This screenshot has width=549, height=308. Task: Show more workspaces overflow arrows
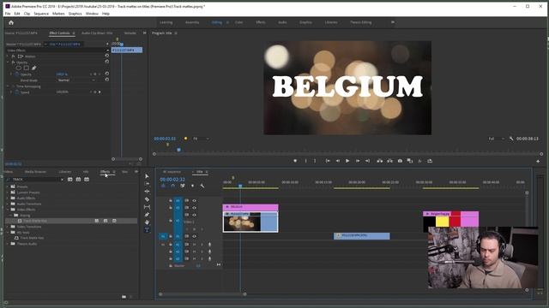393,22
